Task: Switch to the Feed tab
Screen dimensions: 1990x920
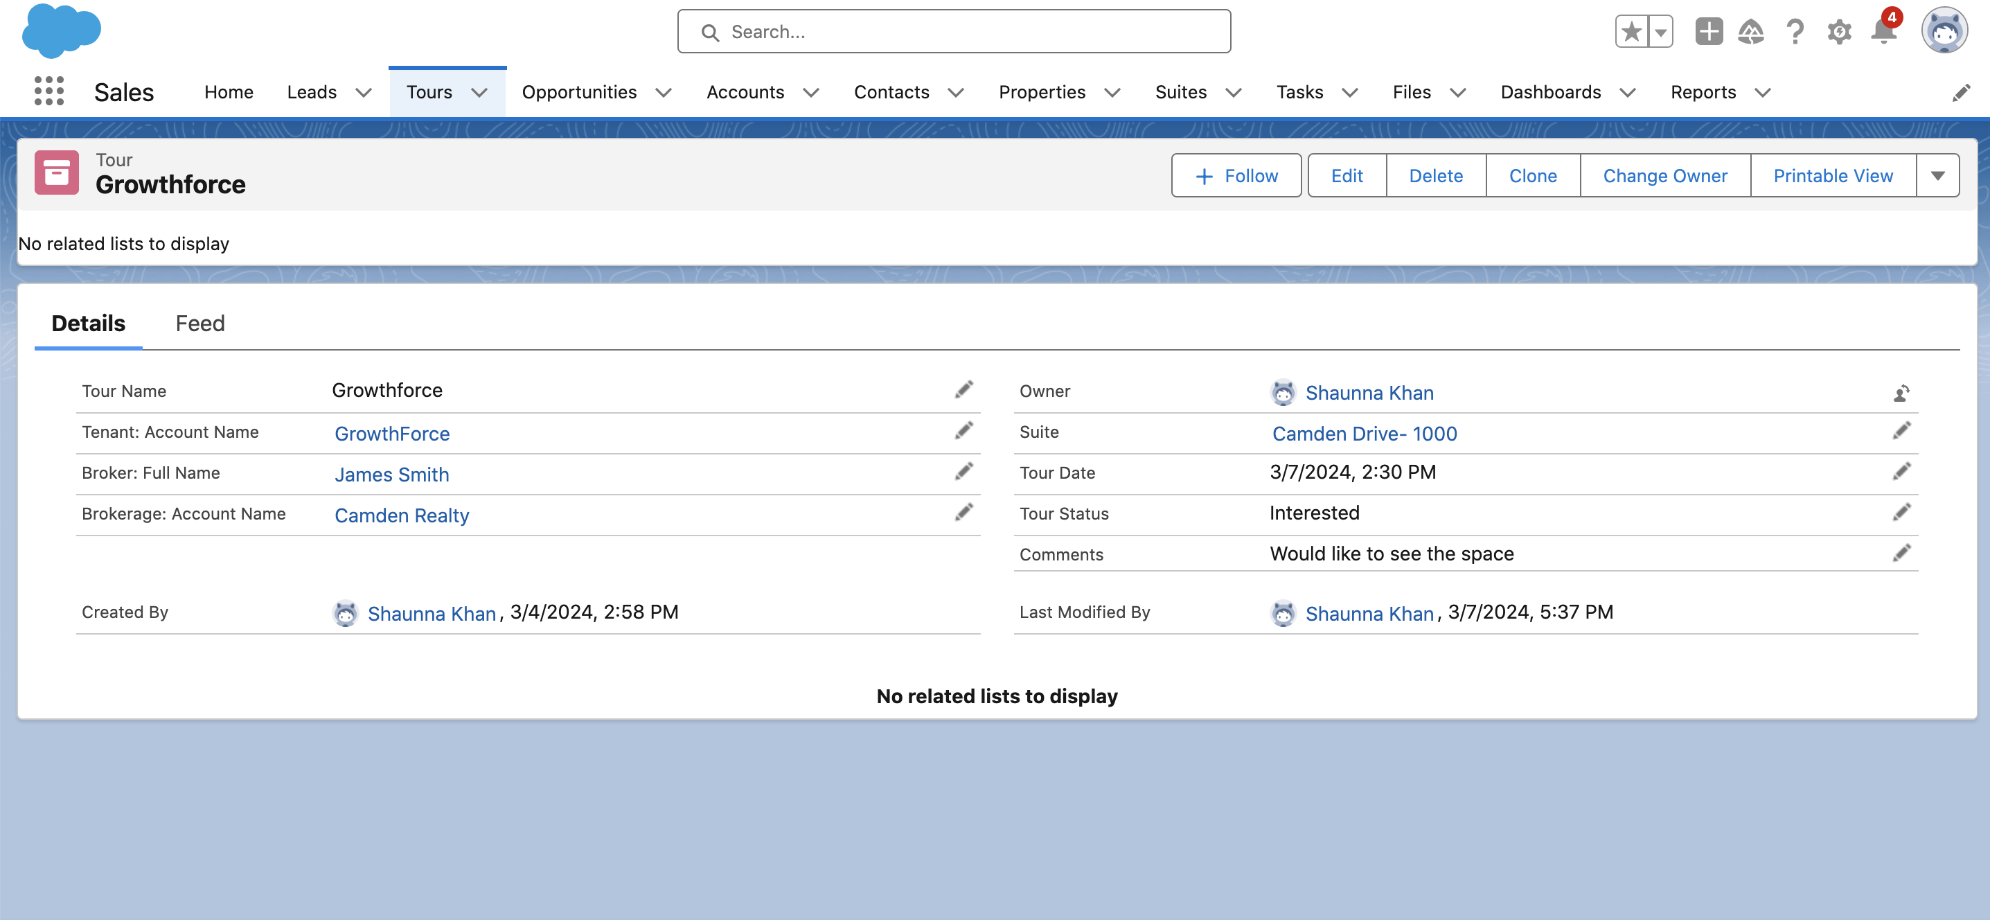Action: 200,323
